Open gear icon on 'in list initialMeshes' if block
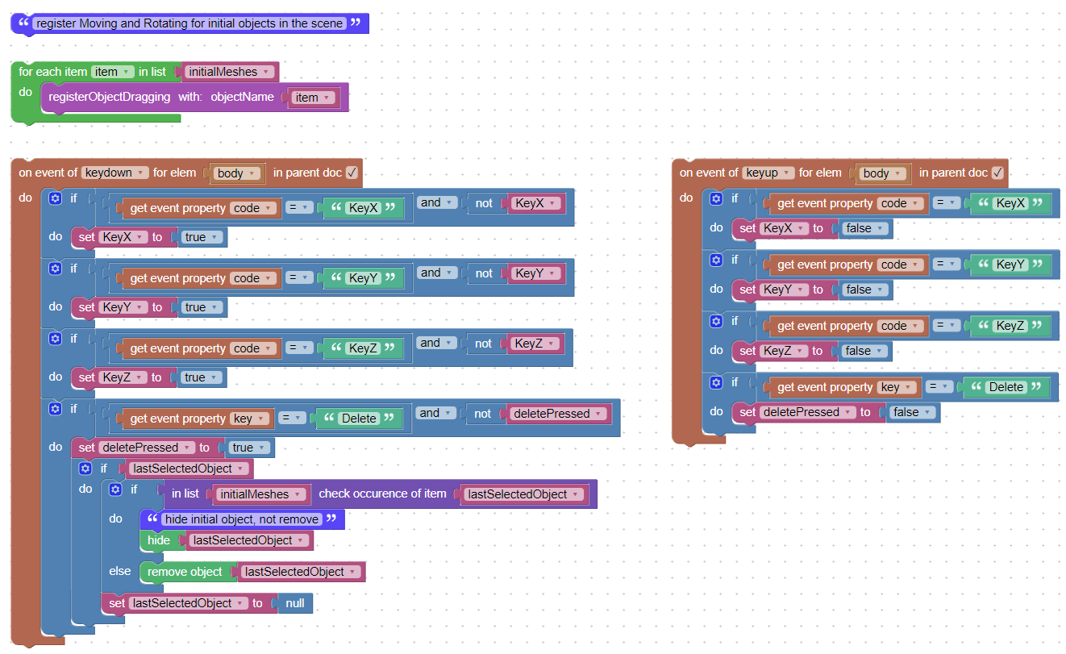Screen dimensions: 1066x654 coord(115,489)
